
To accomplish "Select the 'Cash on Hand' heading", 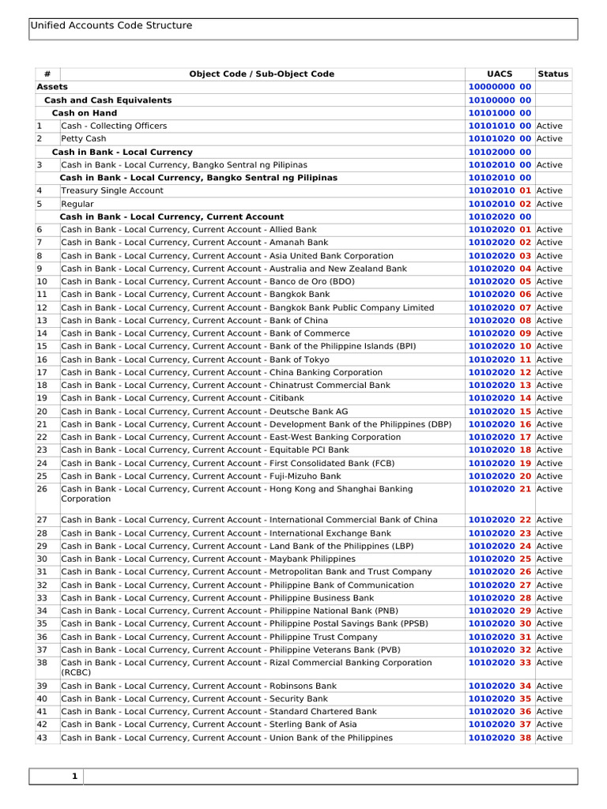I will click(x=85, y=113).
